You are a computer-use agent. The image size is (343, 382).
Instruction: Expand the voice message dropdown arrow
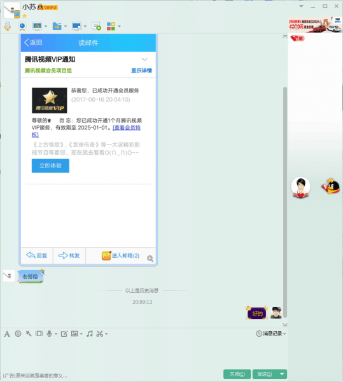[56, 334]
